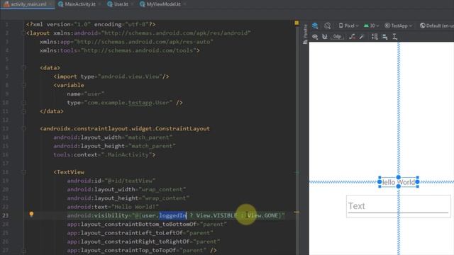Click the xmlns:tools namespace line
The width and height of the screenshot is (454, 255).
click(x=120, y=50)
